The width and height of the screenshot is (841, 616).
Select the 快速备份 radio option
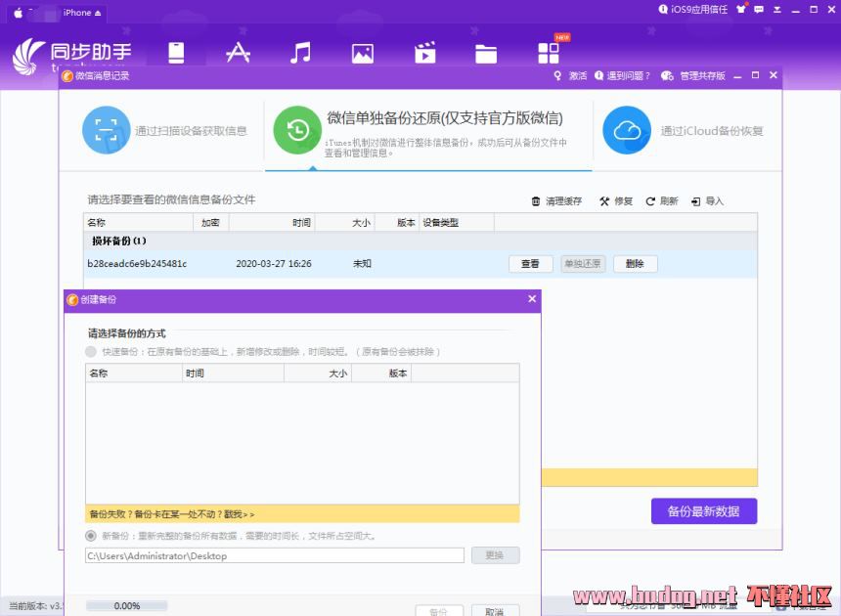91,351
